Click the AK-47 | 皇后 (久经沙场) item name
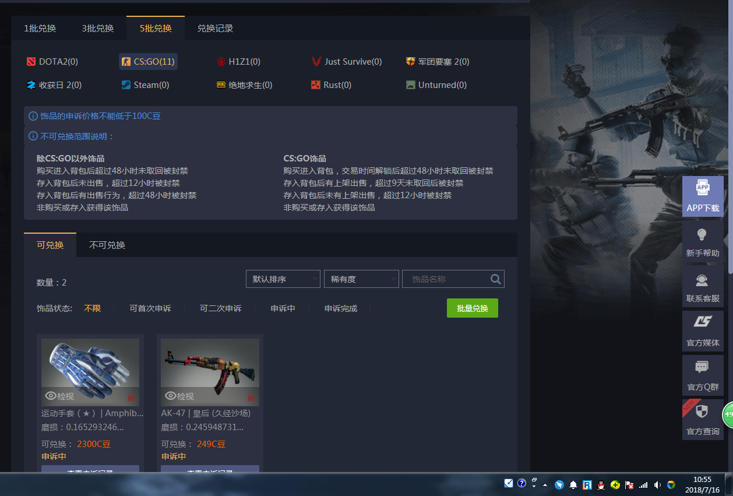 (206, 413)
